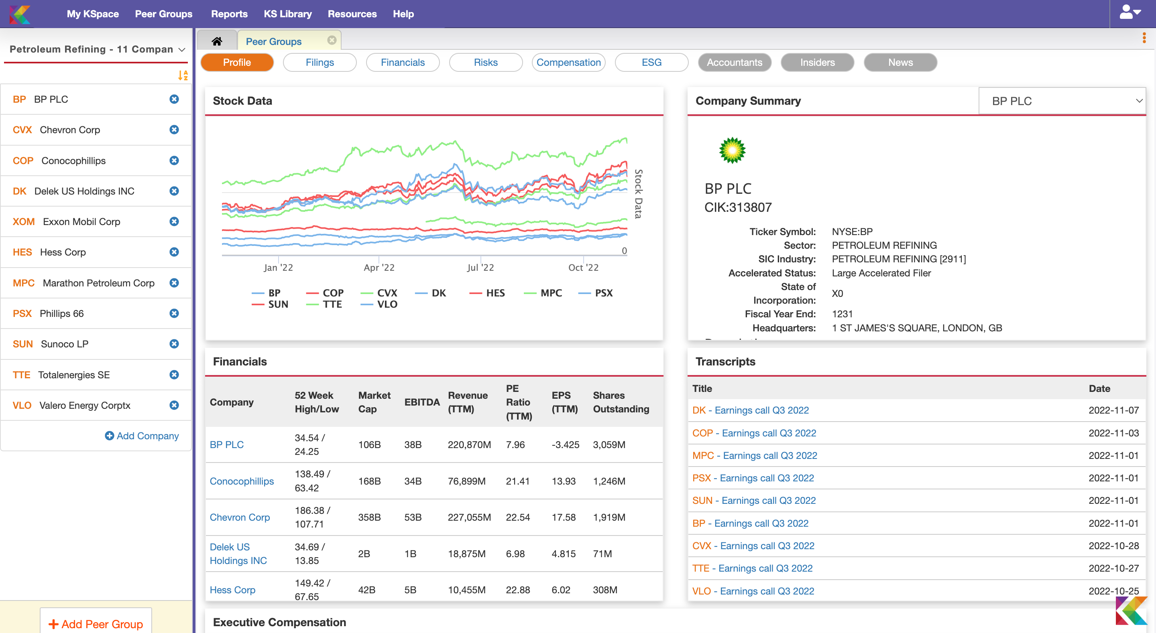Open Conocophillips link in Financials table
Image resolution: width=1156 pixels, height=633 pixels.
(x=242, y=481)
